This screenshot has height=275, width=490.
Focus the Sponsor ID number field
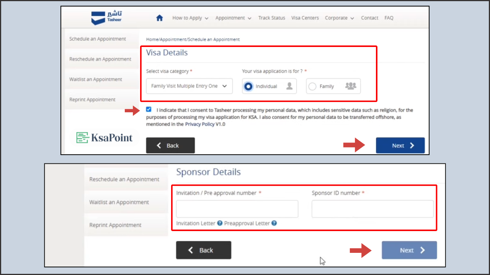pyautogui.click(x=372, y=209)
